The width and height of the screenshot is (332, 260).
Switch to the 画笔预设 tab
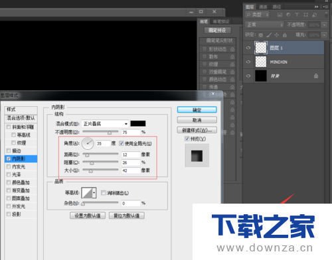tap(221, 21)
